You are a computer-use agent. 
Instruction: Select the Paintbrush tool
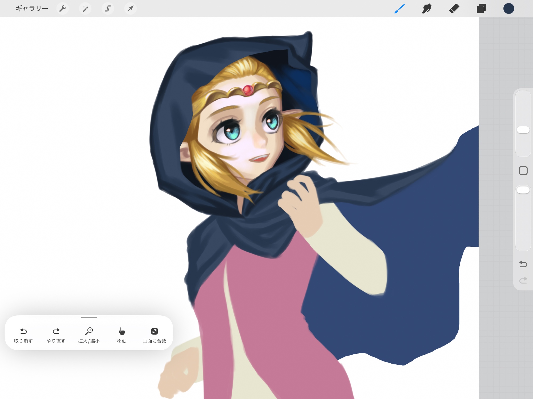[x=400, y=9]
